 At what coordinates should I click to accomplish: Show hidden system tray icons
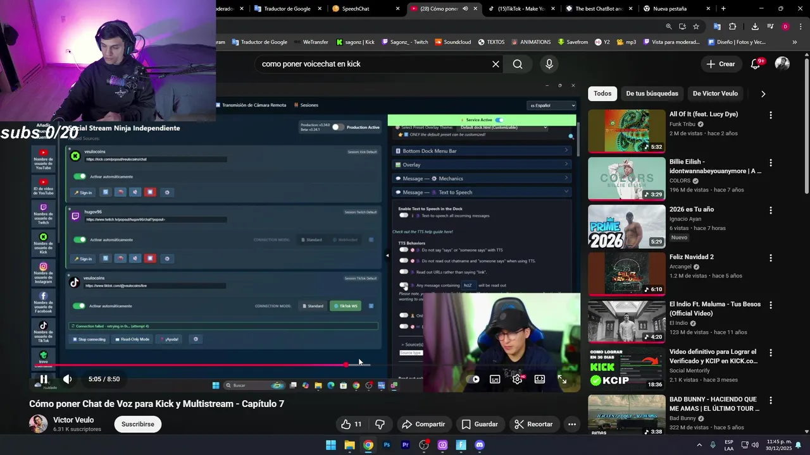click(x=699, y=445)
